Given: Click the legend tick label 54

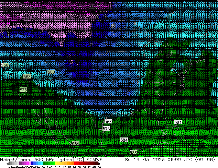Looking at the screenshot, I should 99,167.
